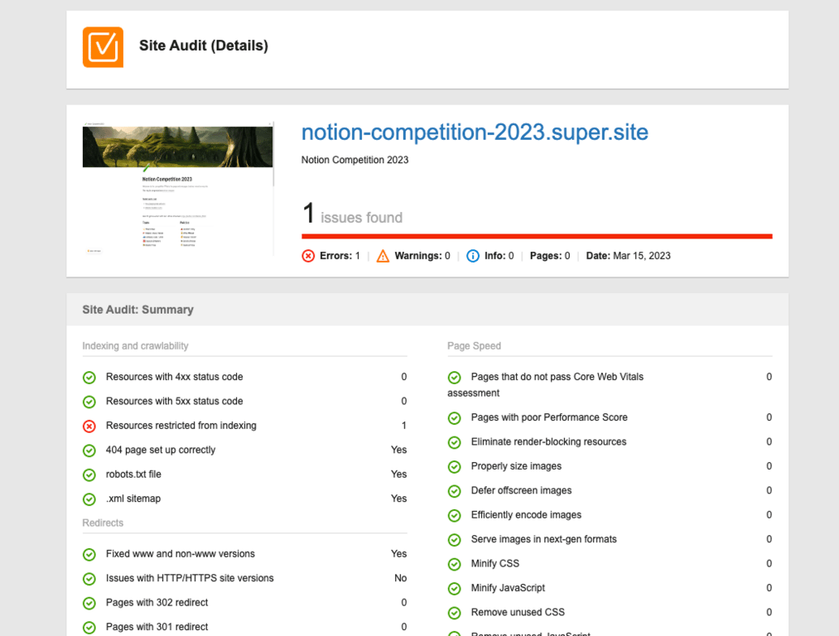Click the green check for poor Performance Score
839x636 pixels.
[454, 418]
